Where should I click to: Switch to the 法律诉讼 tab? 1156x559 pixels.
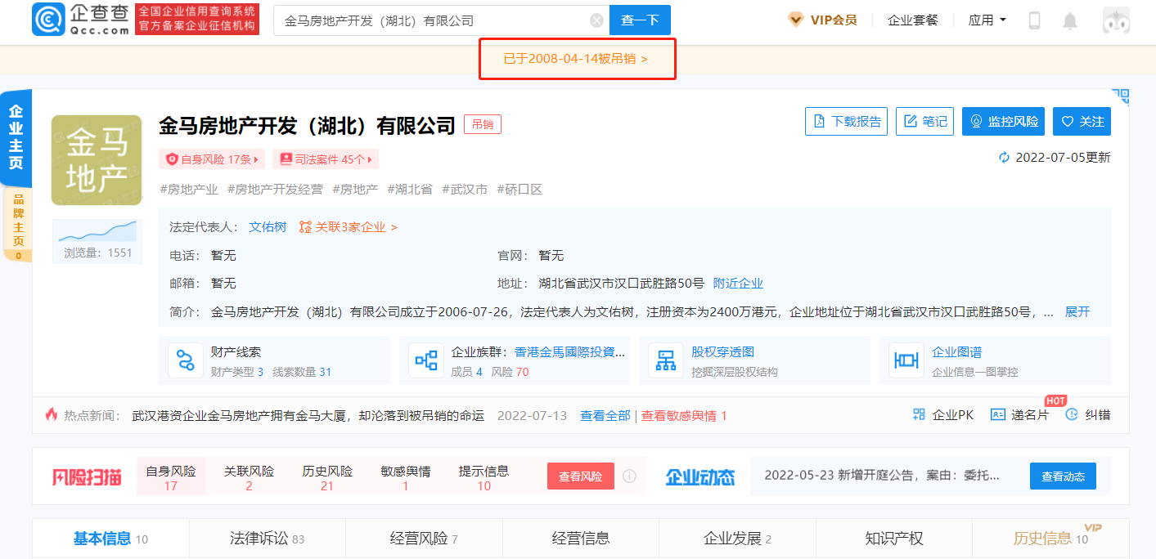tap(267, 539)
